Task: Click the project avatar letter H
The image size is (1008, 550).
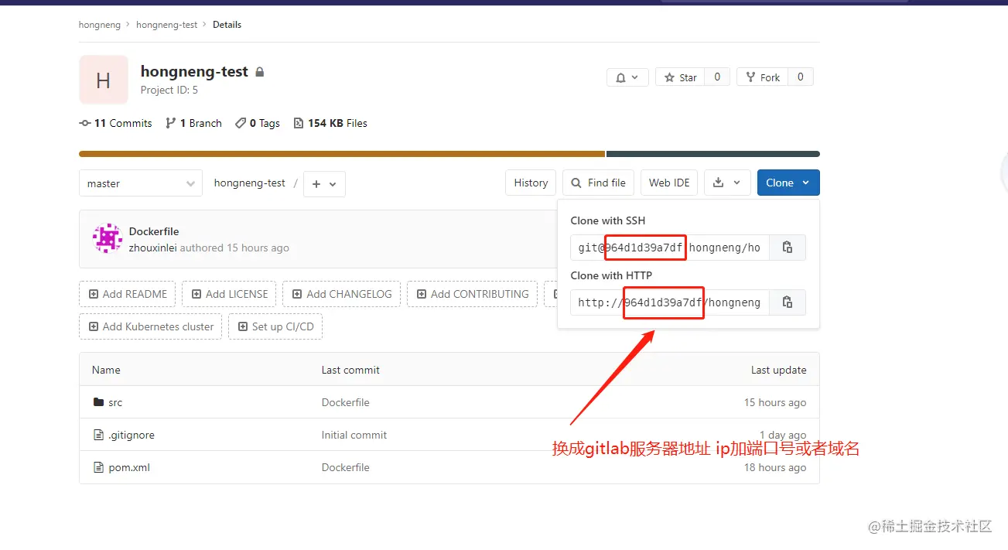Action: (x=104, y=80)
